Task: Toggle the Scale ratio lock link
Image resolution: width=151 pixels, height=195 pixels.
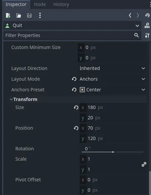Action: coord(144,164)
